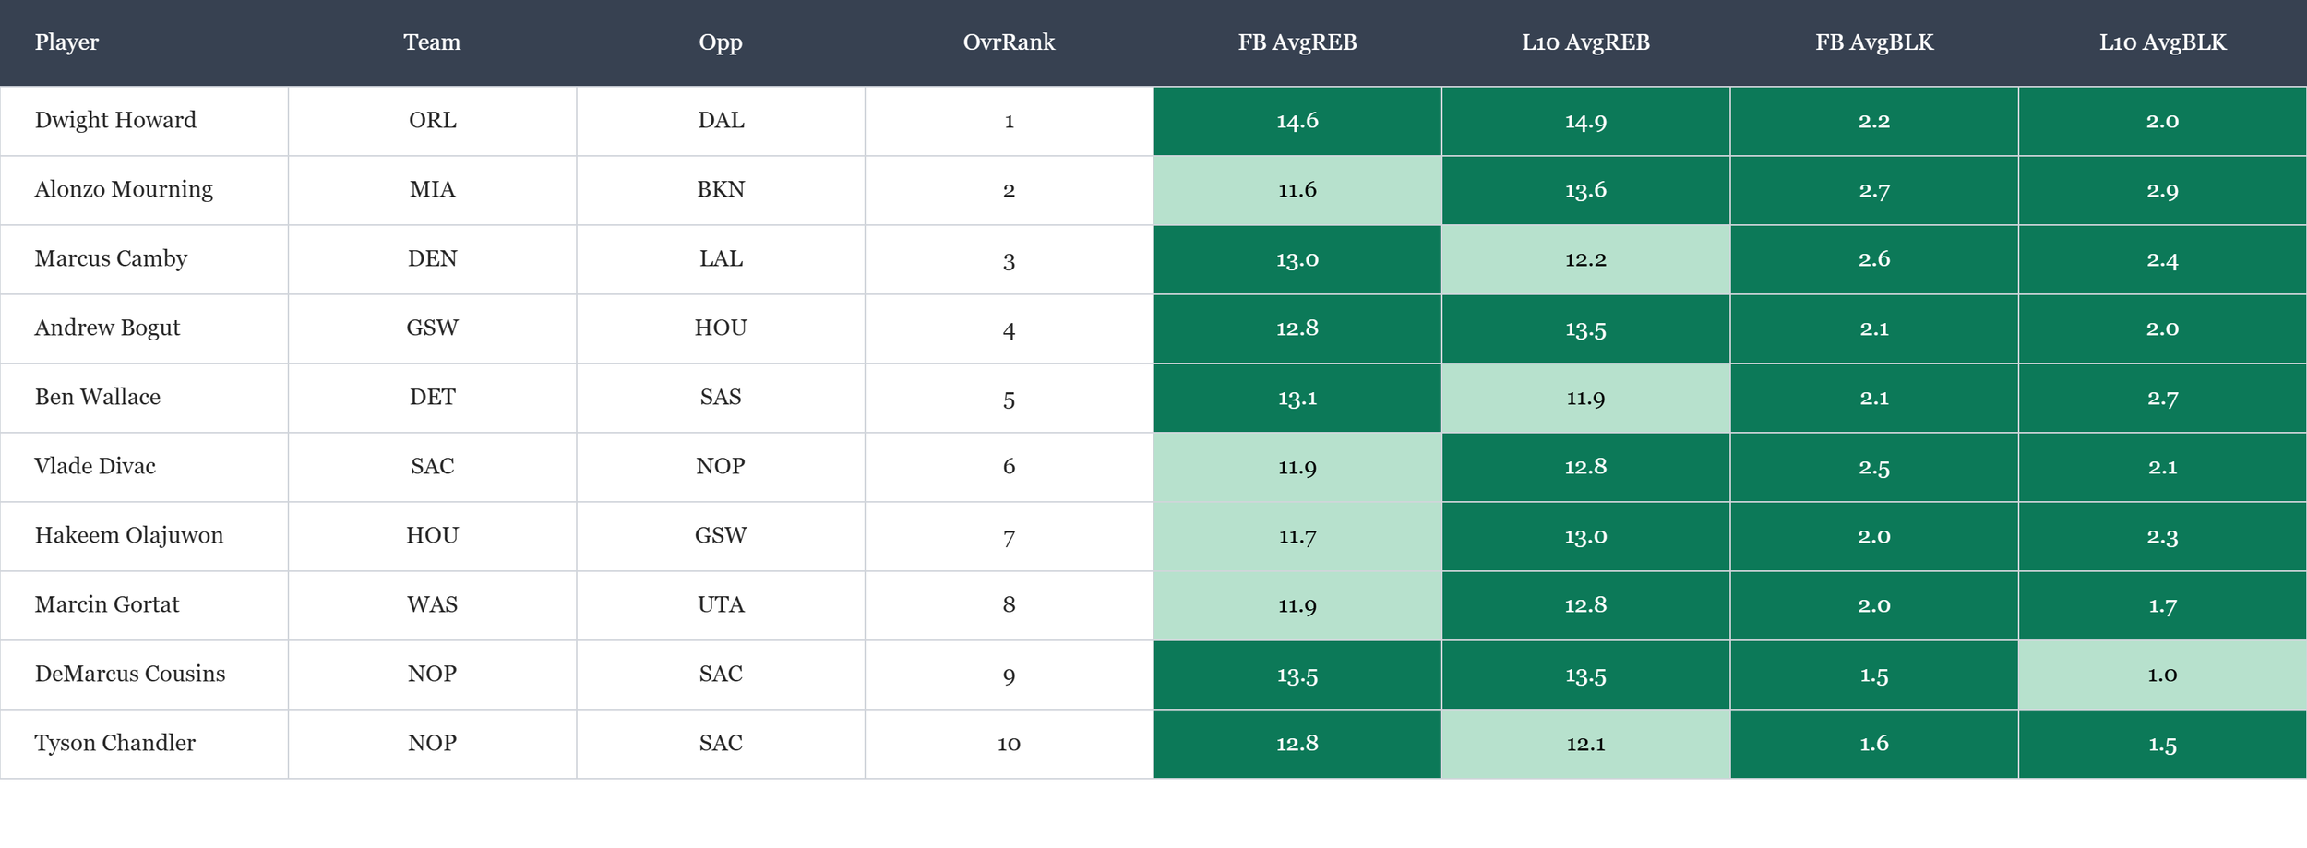Viewport: 2307px width, 848px height.
Task: Select Marcus Camby's team cell DEN
Action: tap(433, 259)
